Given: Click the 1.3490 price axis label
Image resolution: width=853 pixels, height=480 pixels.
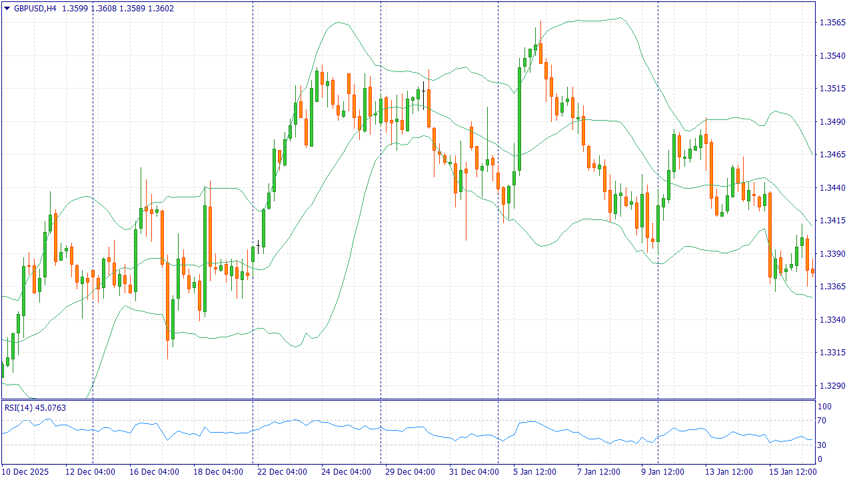Looking at the screenshot, I should (831, 122).
